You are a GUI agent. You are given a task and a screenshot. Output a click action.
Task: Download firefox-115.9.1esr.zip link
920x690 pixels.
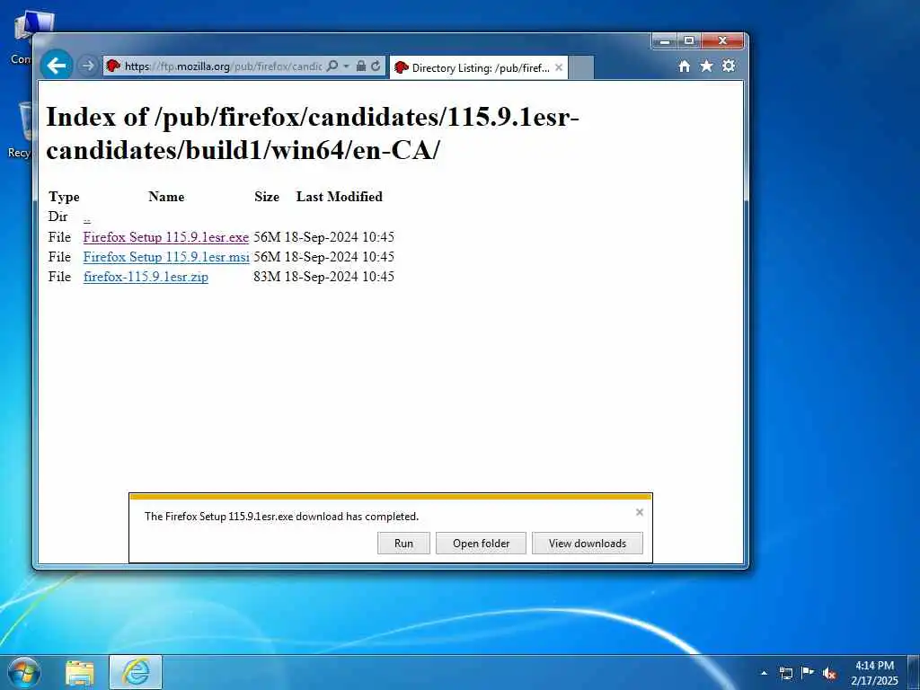pyautogui.click(x=146, y=277)
